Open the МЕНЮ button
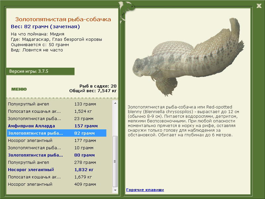This screenshot has width=265, height=199. point(19,89)
